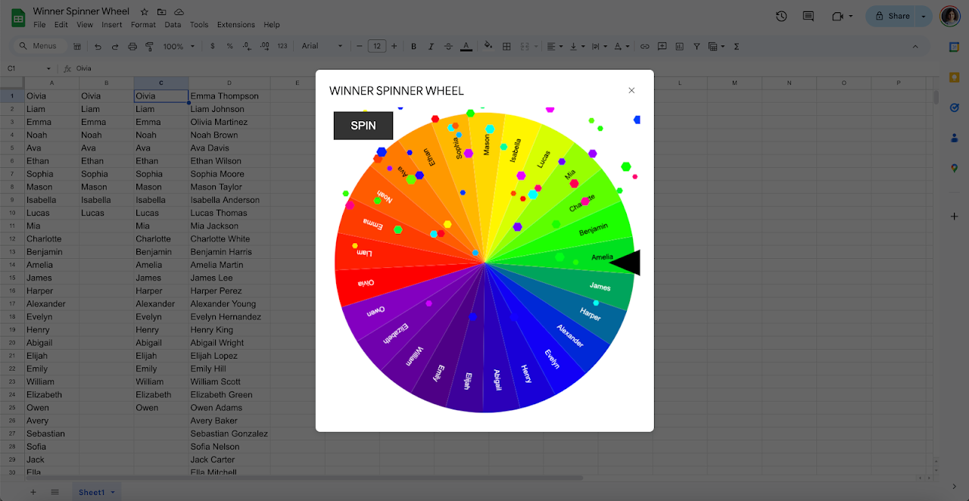969x501 pixels.
Task: Open the 100% zoom dropdown
Action: pos(179,47)
